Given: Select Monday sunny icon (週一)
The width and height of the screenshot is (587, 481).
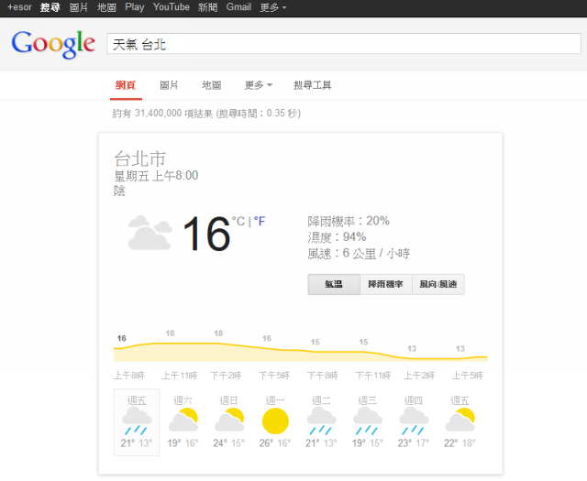Looking at the screenshot, I should point(275,421).
